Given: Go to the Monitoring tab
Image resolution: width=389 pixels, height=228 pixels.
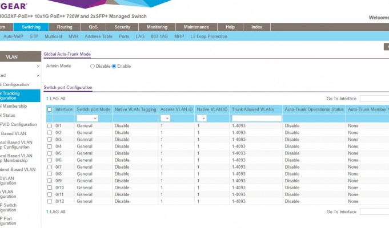Looking at the screenshot, I should click(x=157, y=27).
